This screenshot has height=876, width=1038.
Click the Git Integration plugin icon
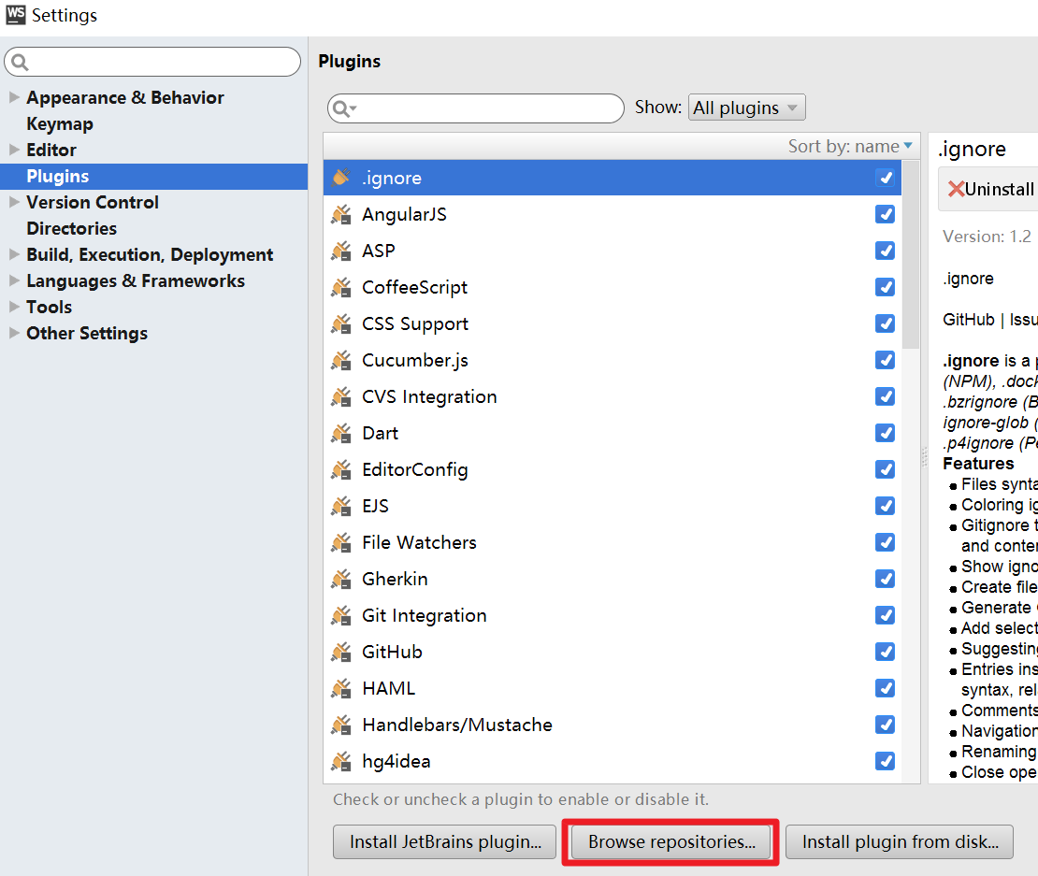pos(341,615)
